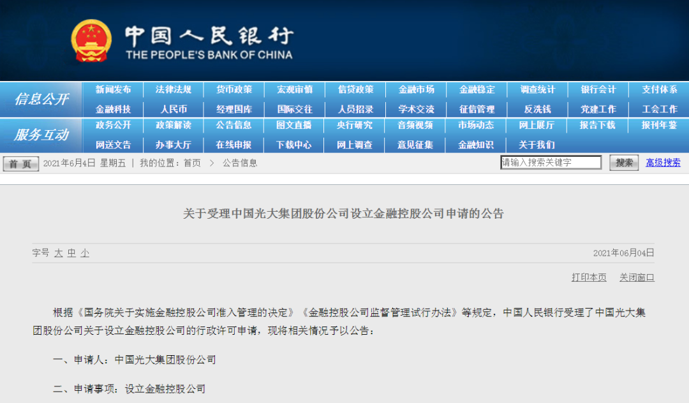Open 央行研究 section

coord(355,125)
